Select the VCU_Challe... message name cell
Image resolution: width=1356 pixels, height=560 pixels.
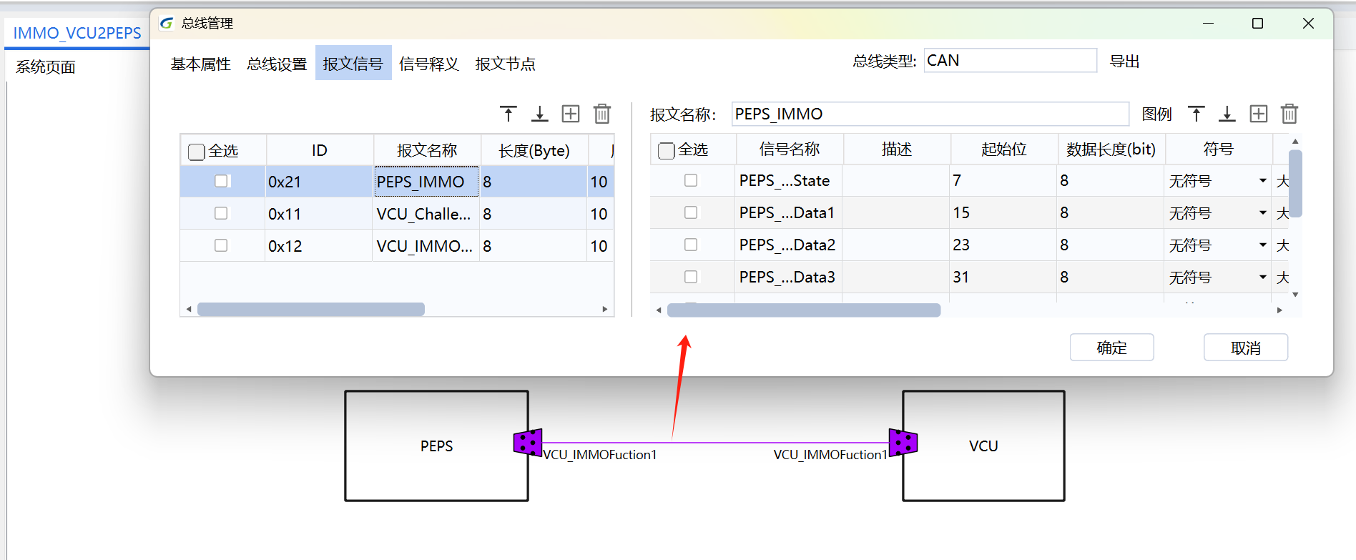426,214
